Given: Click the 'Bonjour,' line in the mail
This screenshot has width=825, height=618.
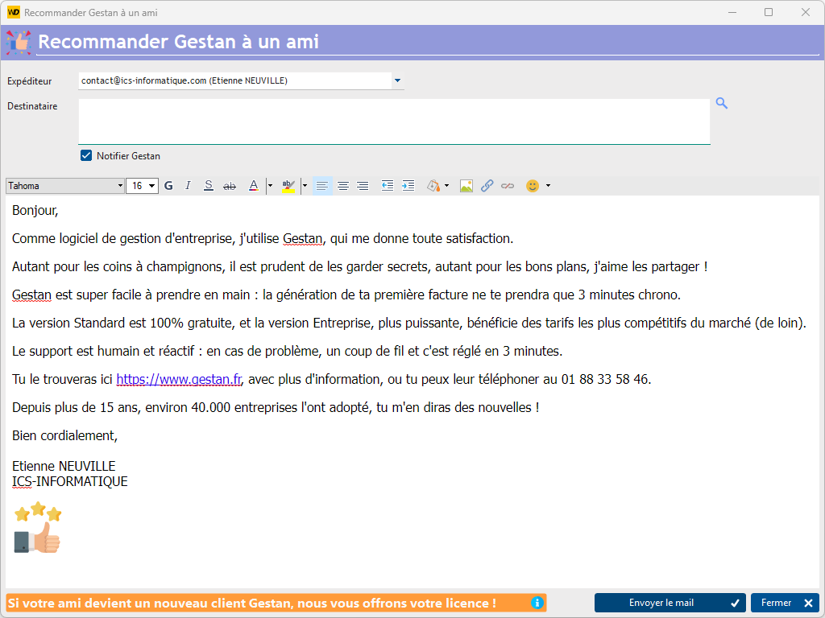Looking at the screenshot, I should pos(35,211).
